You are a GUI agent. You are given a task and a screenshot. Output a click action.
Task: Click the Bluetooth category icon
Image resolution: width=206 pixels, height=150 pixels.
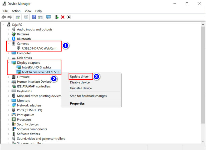pos(14,39)
